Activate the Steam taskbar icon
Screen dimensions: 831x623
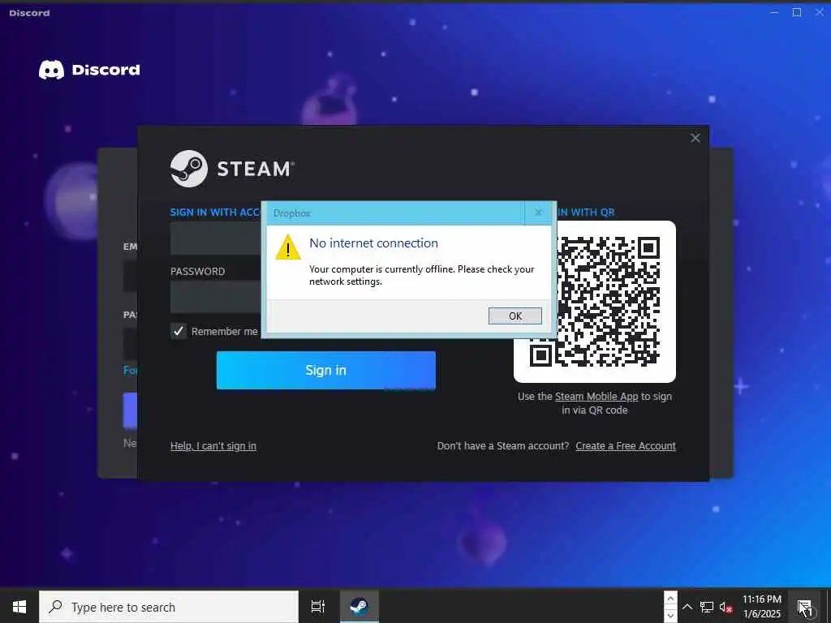360,607
